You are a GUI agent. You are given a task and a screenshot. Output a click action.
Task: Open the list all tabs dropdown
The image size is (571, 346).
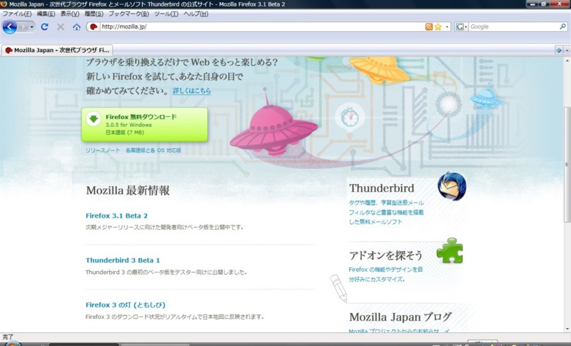click(567, 50)
